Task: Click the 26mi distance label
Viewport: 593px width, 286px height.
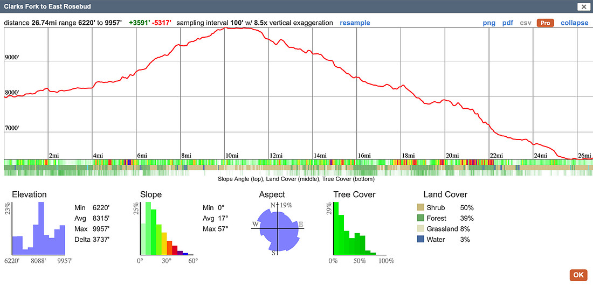Action: pyautogui.click(x=584, y=155)
